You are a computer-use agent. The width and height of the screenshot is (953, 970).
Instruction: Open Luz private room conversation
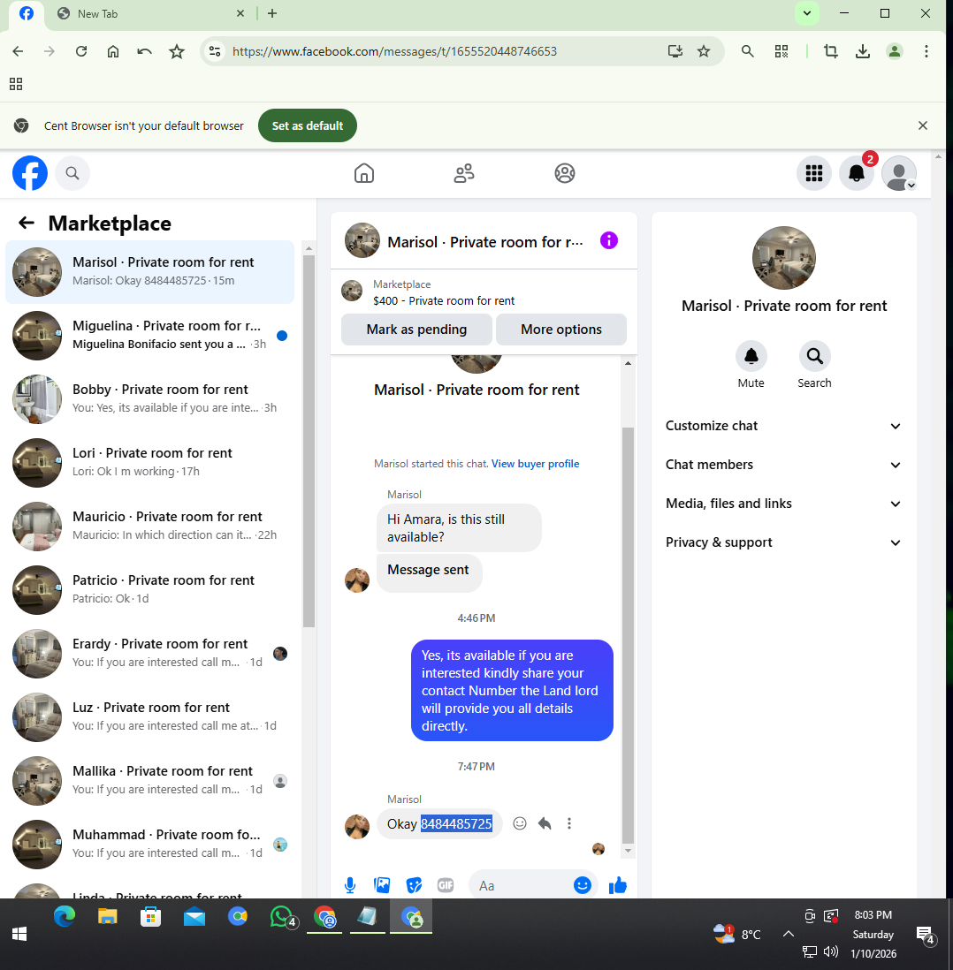click(149, 717)
